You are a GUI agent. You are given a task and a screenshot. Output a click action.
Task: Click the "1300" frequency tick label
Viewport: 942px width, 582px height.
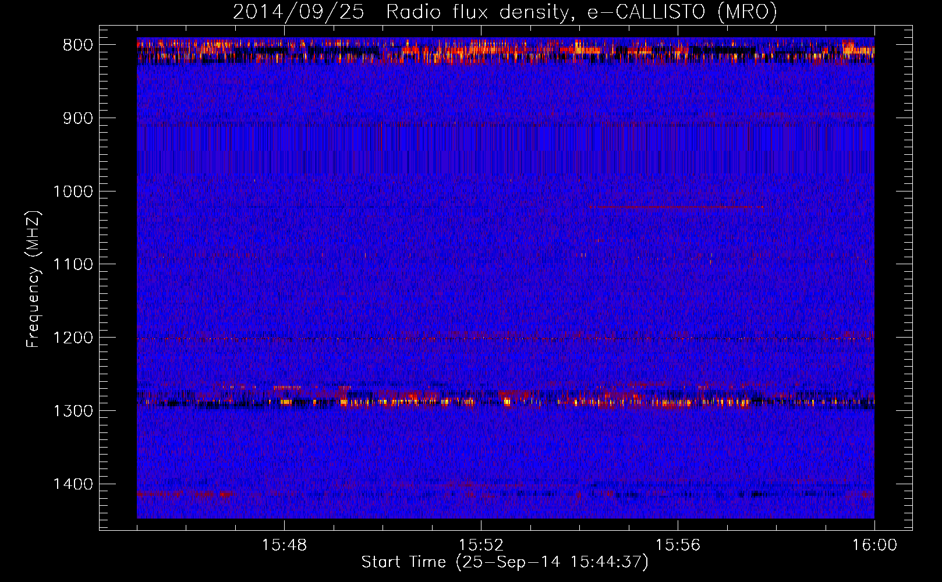click(x=73, y=411)
